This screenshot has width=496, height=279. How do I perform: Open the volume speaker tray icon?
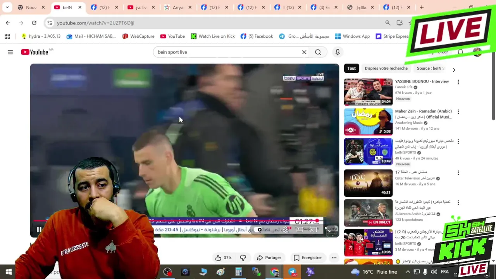point(434,272)
